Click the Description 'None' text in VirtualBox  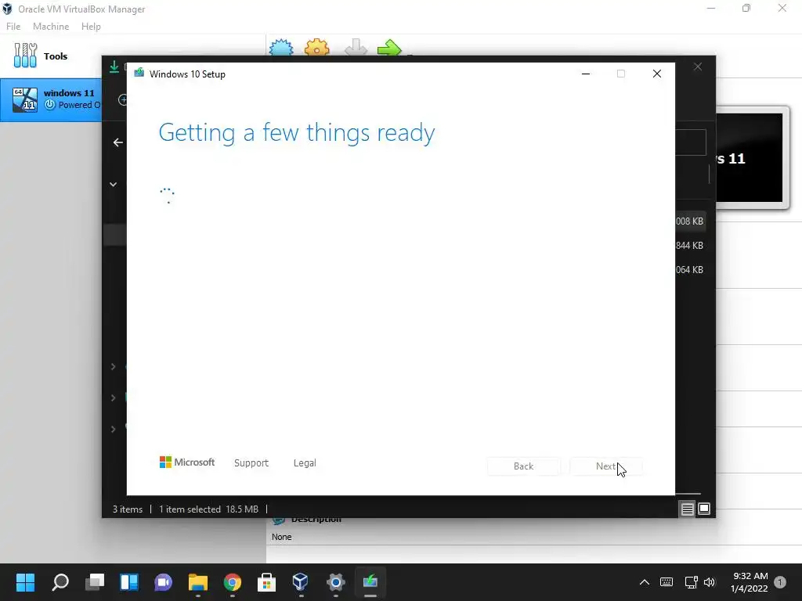click(282, 537)
